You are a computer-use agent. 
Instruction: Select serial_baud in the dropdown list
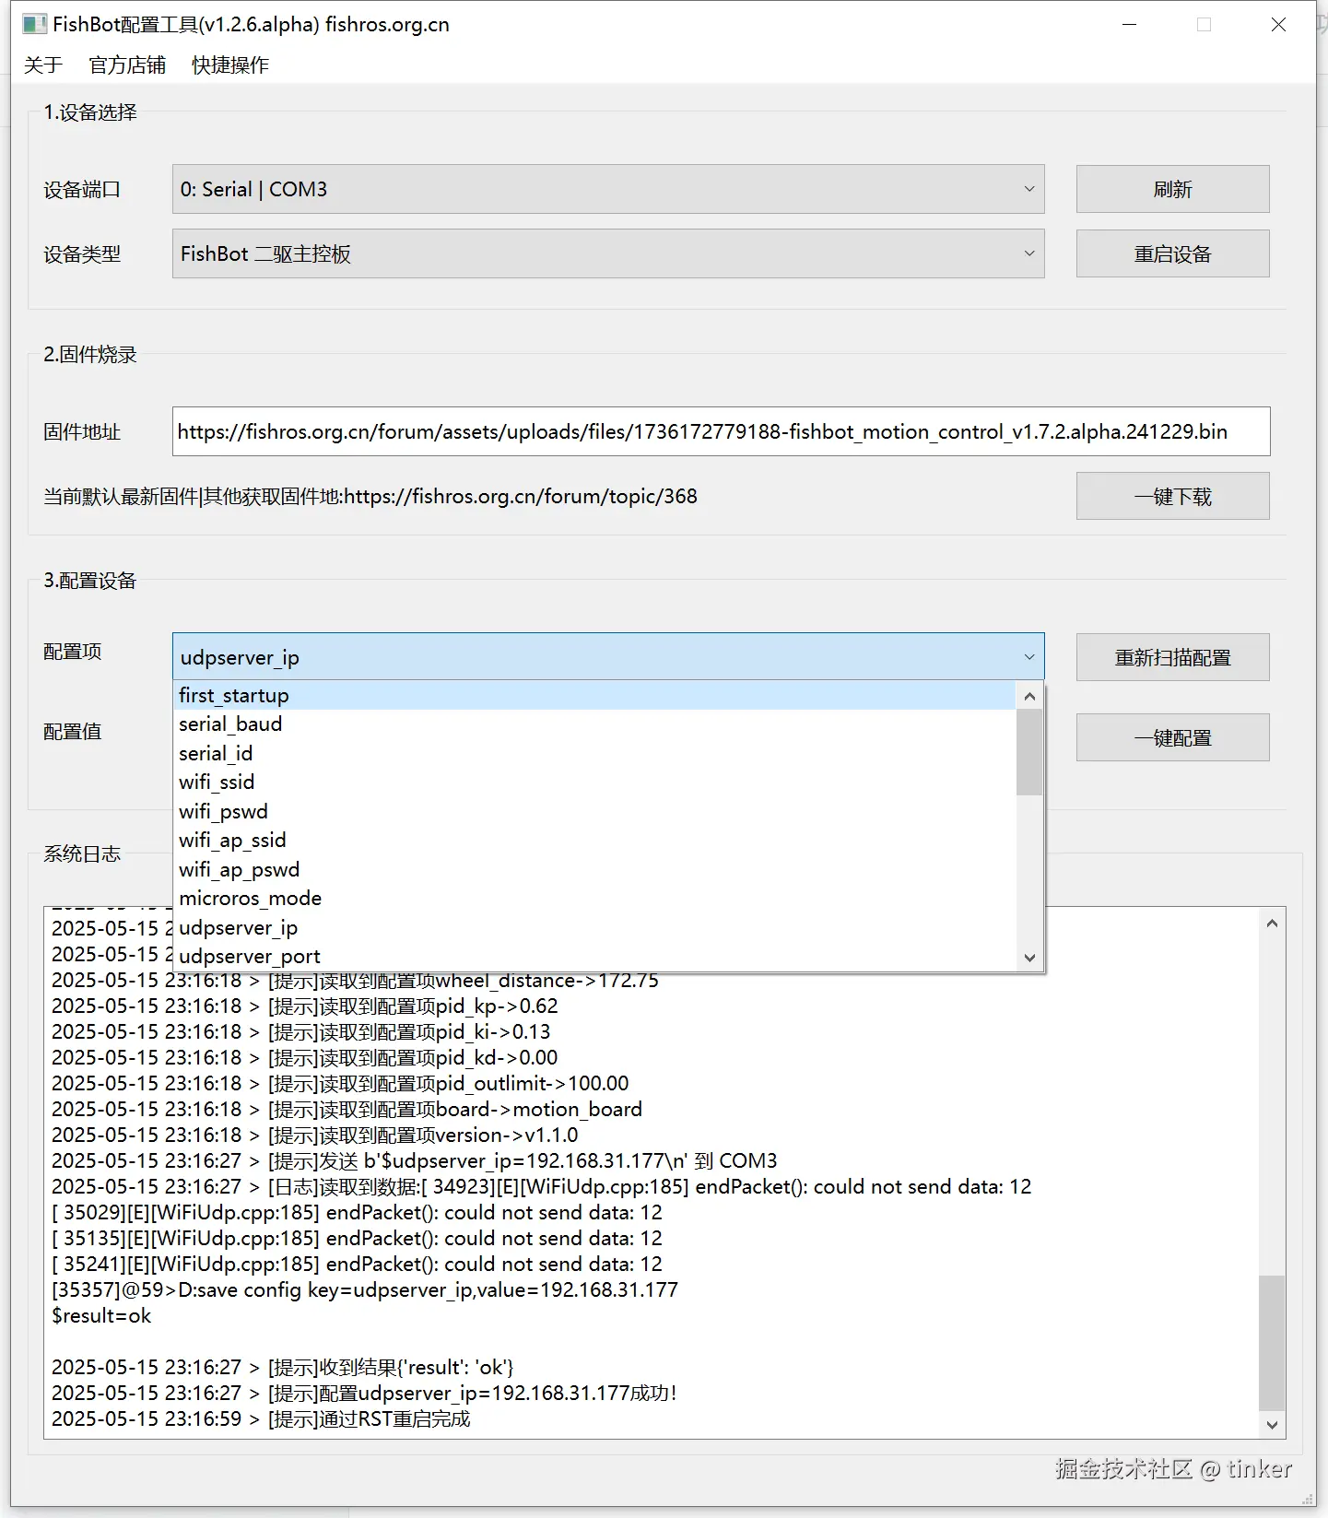[x=595, y=724]
